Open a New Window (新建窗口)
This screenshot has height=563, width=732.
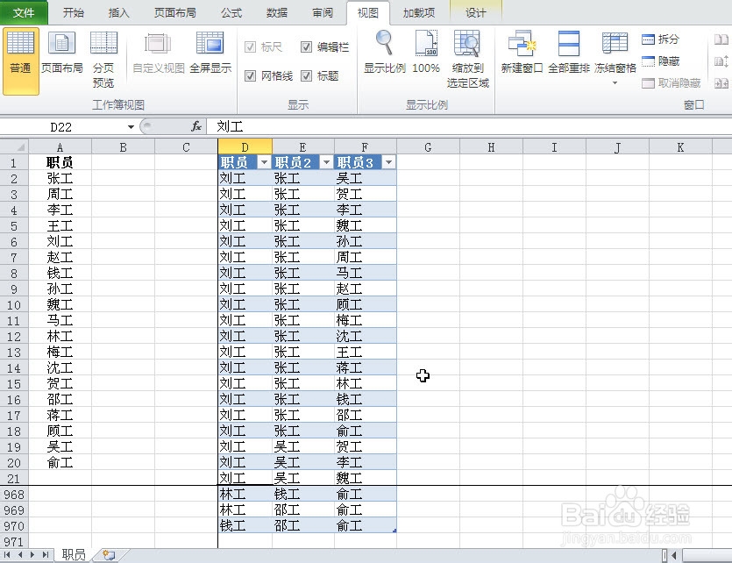522,53
